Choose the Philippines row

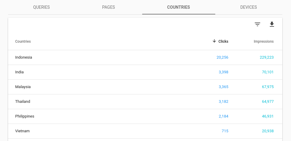(x=25, y=116)
